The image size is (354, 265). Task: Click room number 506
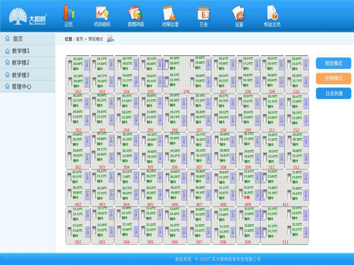[x=174, y=242]
